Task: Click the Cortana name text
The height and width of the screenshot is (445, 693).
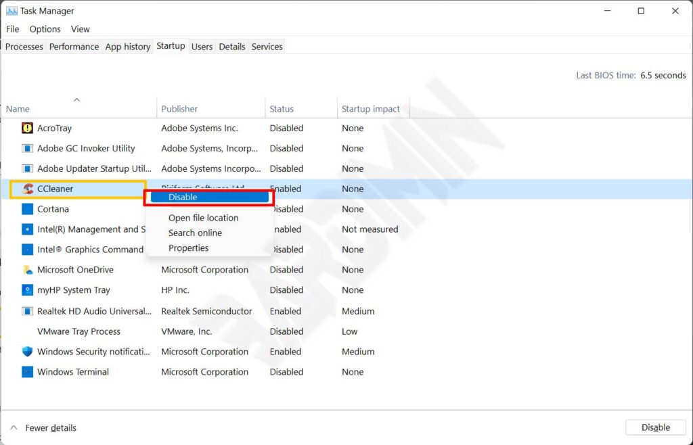Action: point(53,209)
